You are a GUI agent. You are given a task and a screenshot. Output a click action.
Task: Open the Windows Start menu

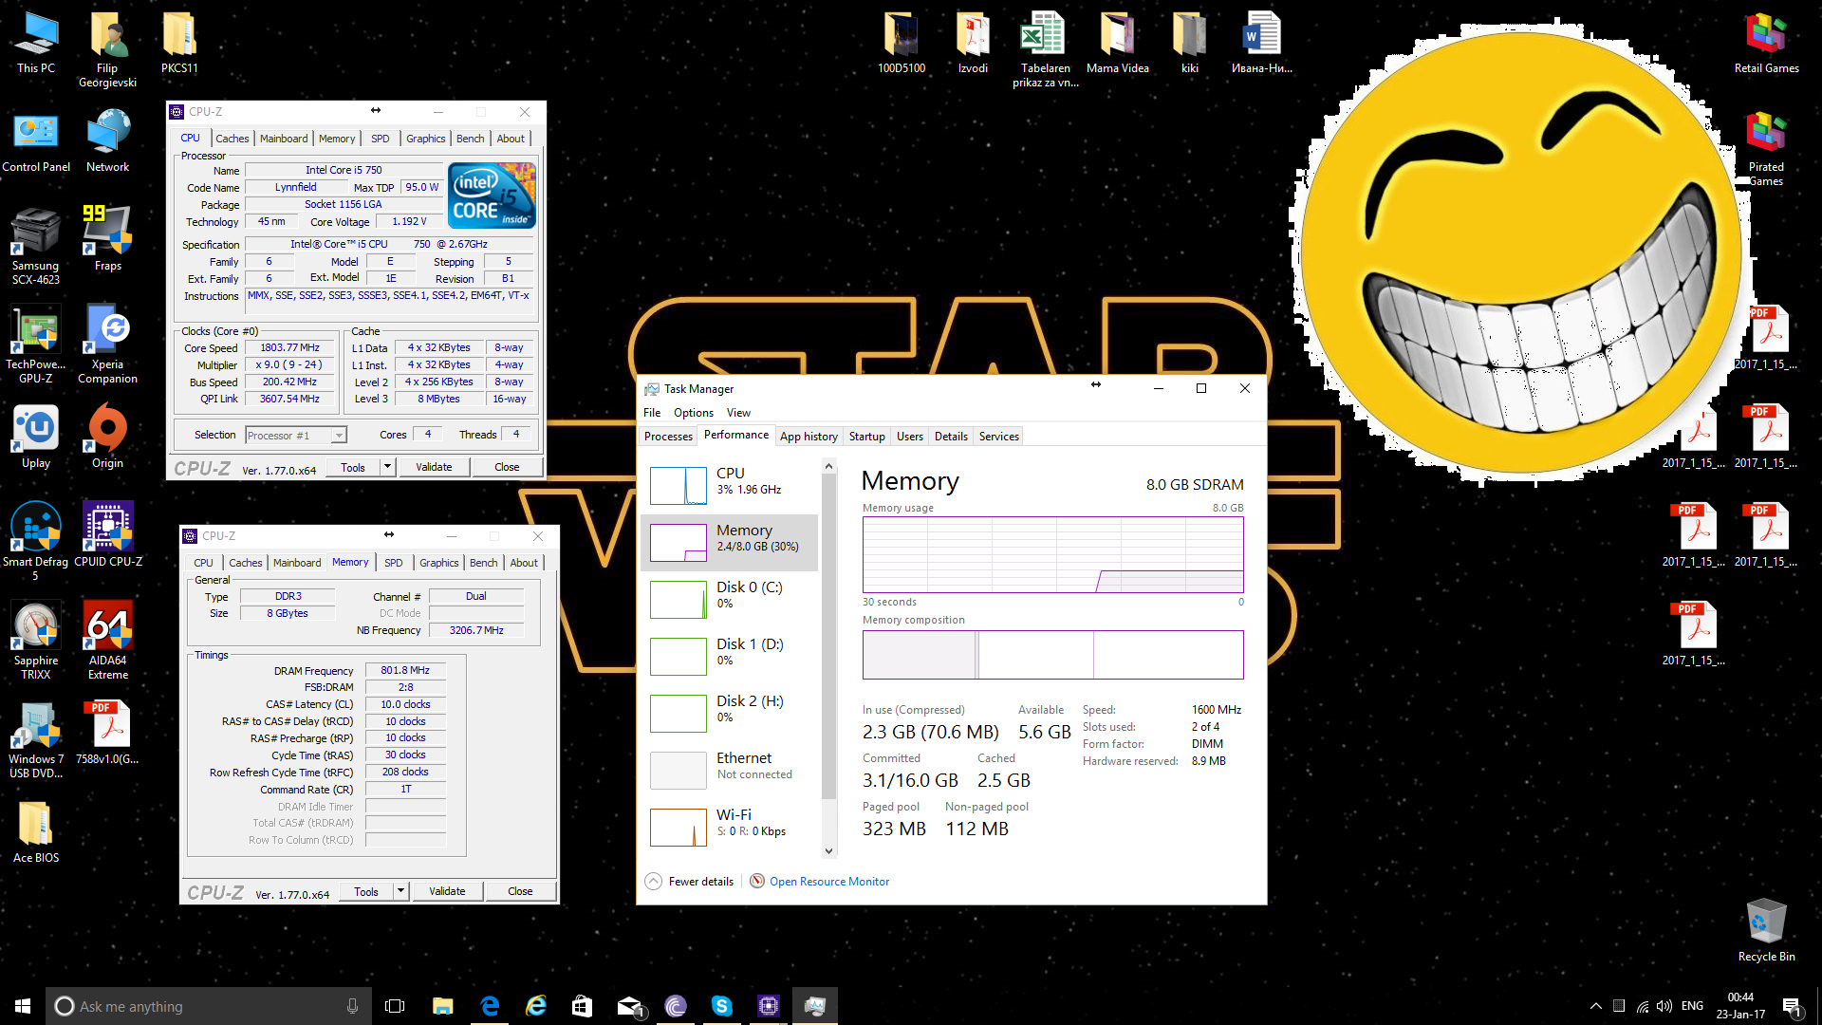pos(23,1006)
